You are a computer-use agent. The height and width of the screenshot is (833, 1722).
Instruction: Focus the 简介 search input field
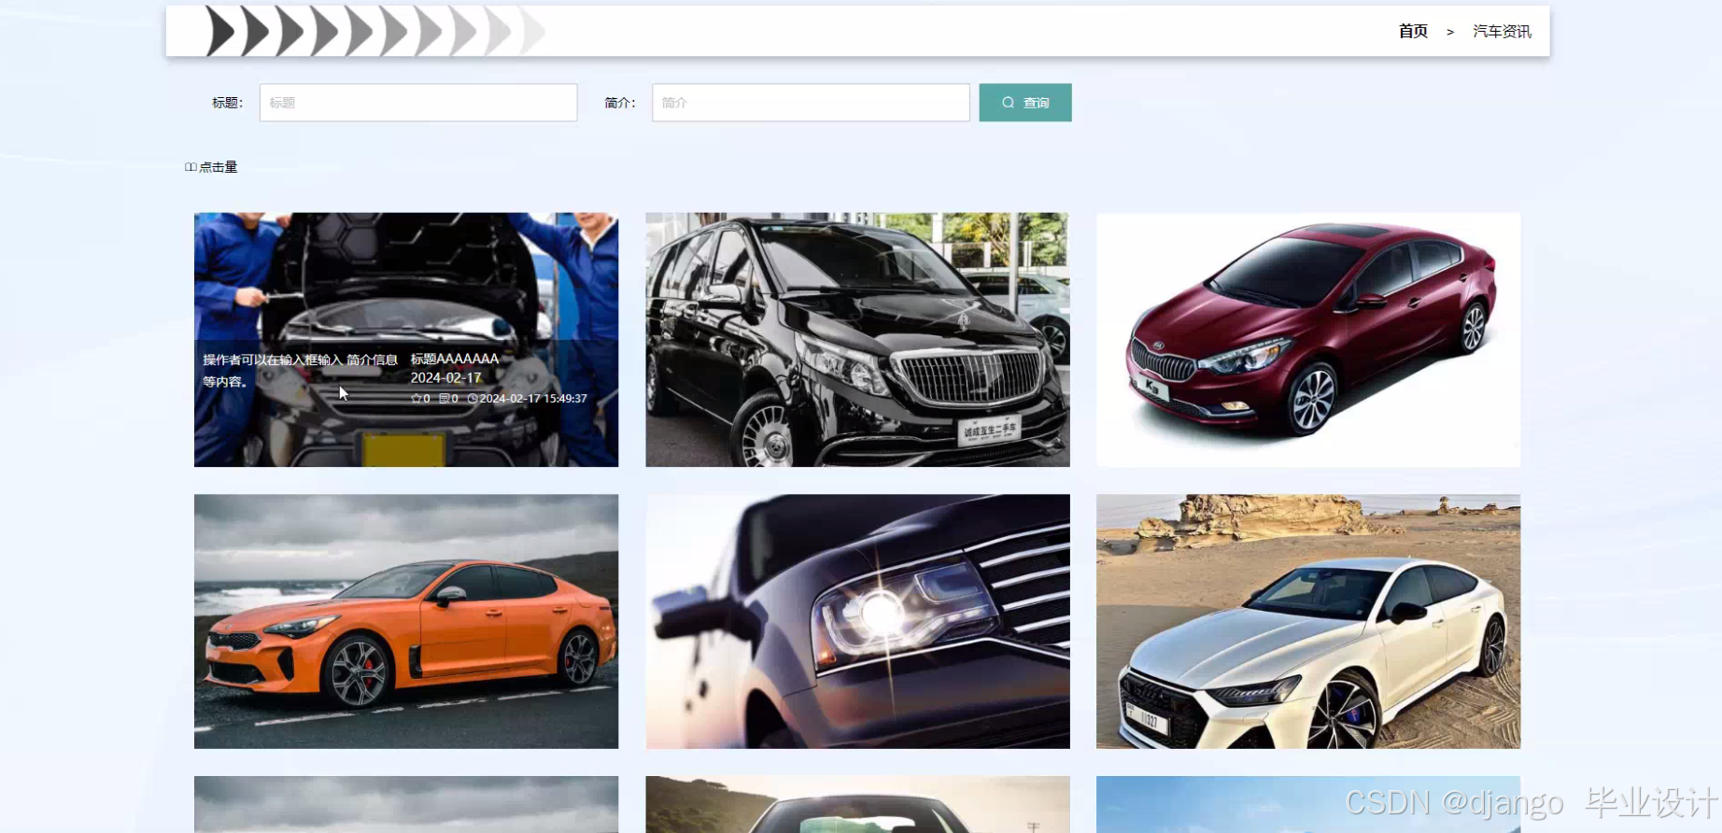811,103
